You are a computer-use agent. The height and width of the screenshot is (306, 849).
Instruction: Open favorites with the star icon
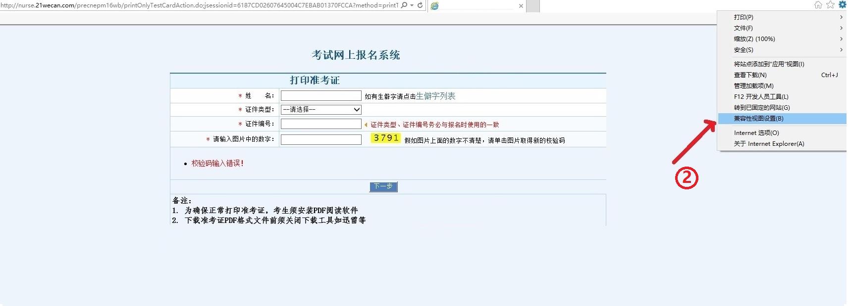coord(830,5)
